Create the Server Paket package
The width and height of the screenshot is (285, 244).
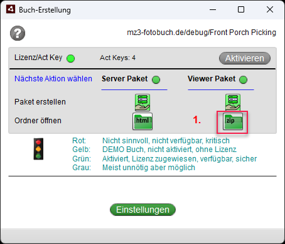tap(142, 102)
